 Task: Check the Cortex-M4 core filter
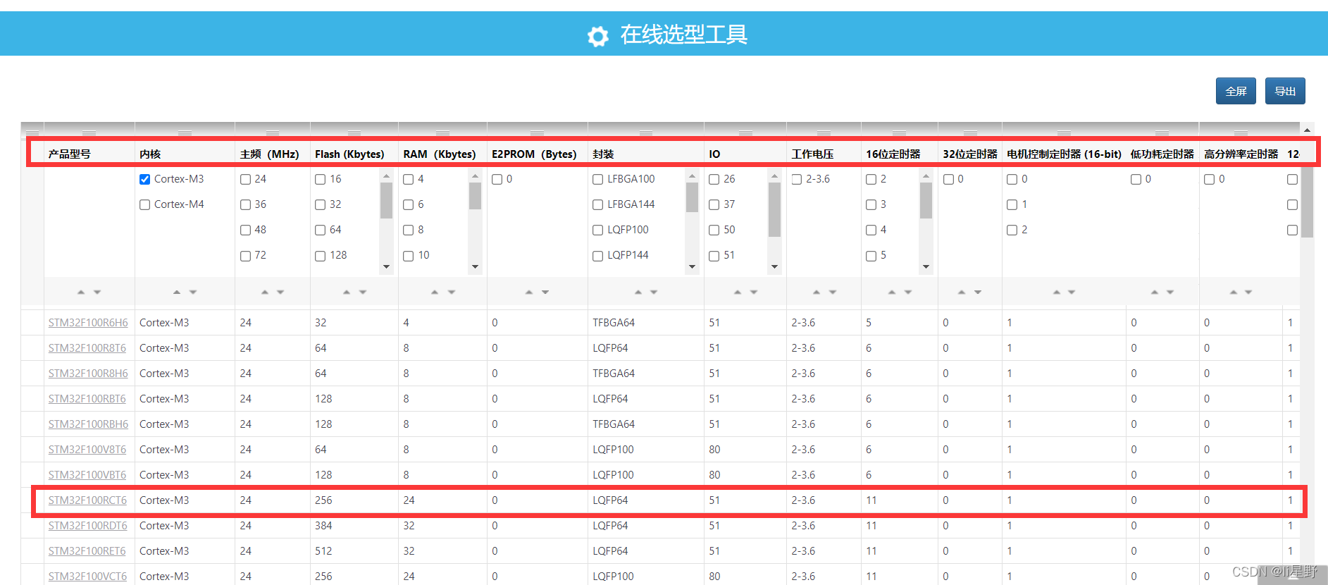click(144, 205)
